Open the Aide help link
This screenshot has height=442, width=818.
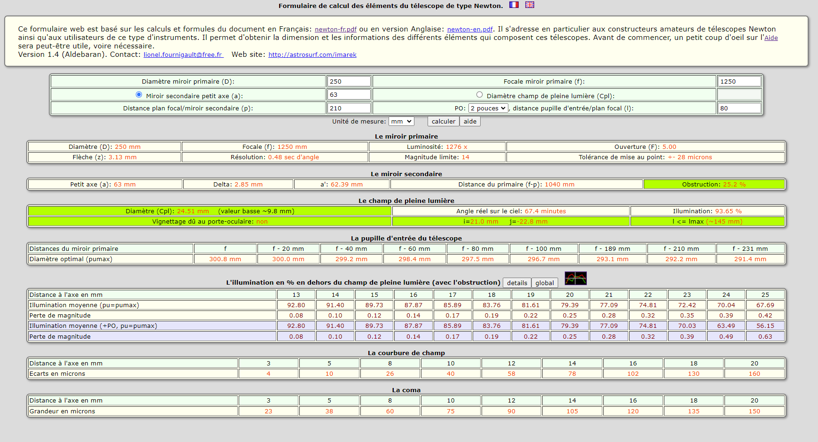pyautogui.click(x=771, y=38)
